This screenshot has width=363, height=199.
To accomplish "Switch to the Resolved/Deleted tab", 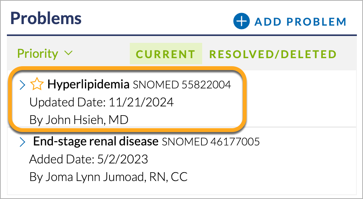I will pyautogui.click(x=273, y=54).
